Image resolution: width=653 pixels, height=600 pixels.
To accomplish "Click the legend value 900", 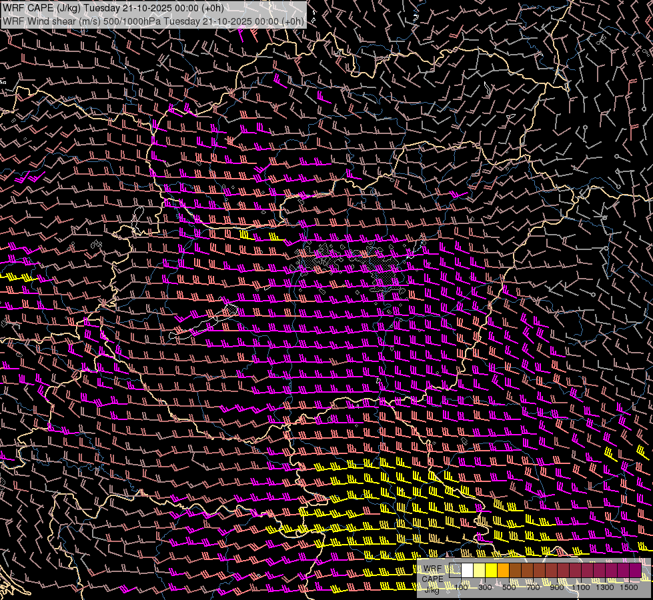I will pyautogui.click(x=557, y=587).
